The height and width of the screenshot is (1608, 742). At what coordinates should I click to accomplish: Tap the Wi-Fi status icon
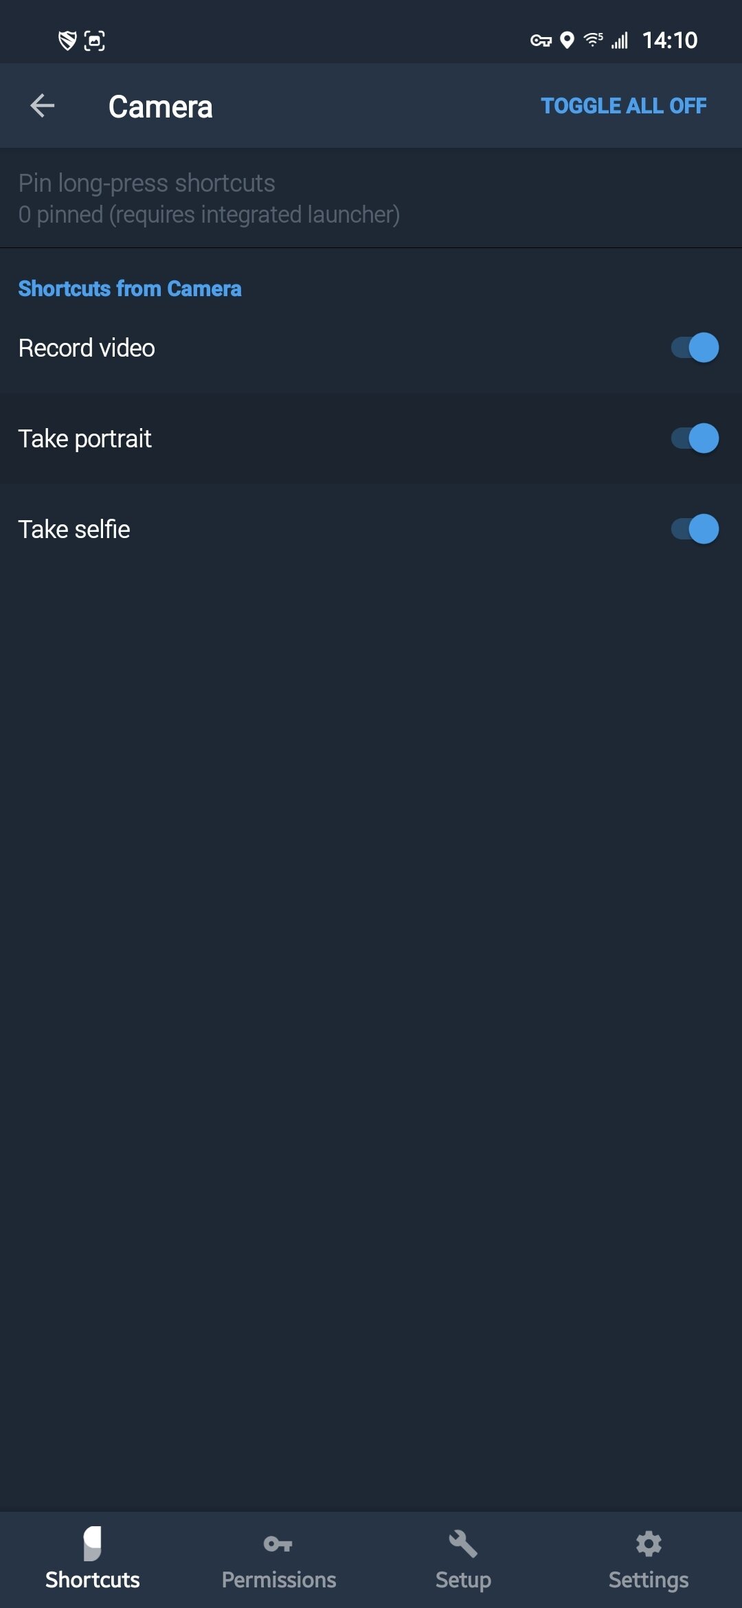tap(593, 41)
